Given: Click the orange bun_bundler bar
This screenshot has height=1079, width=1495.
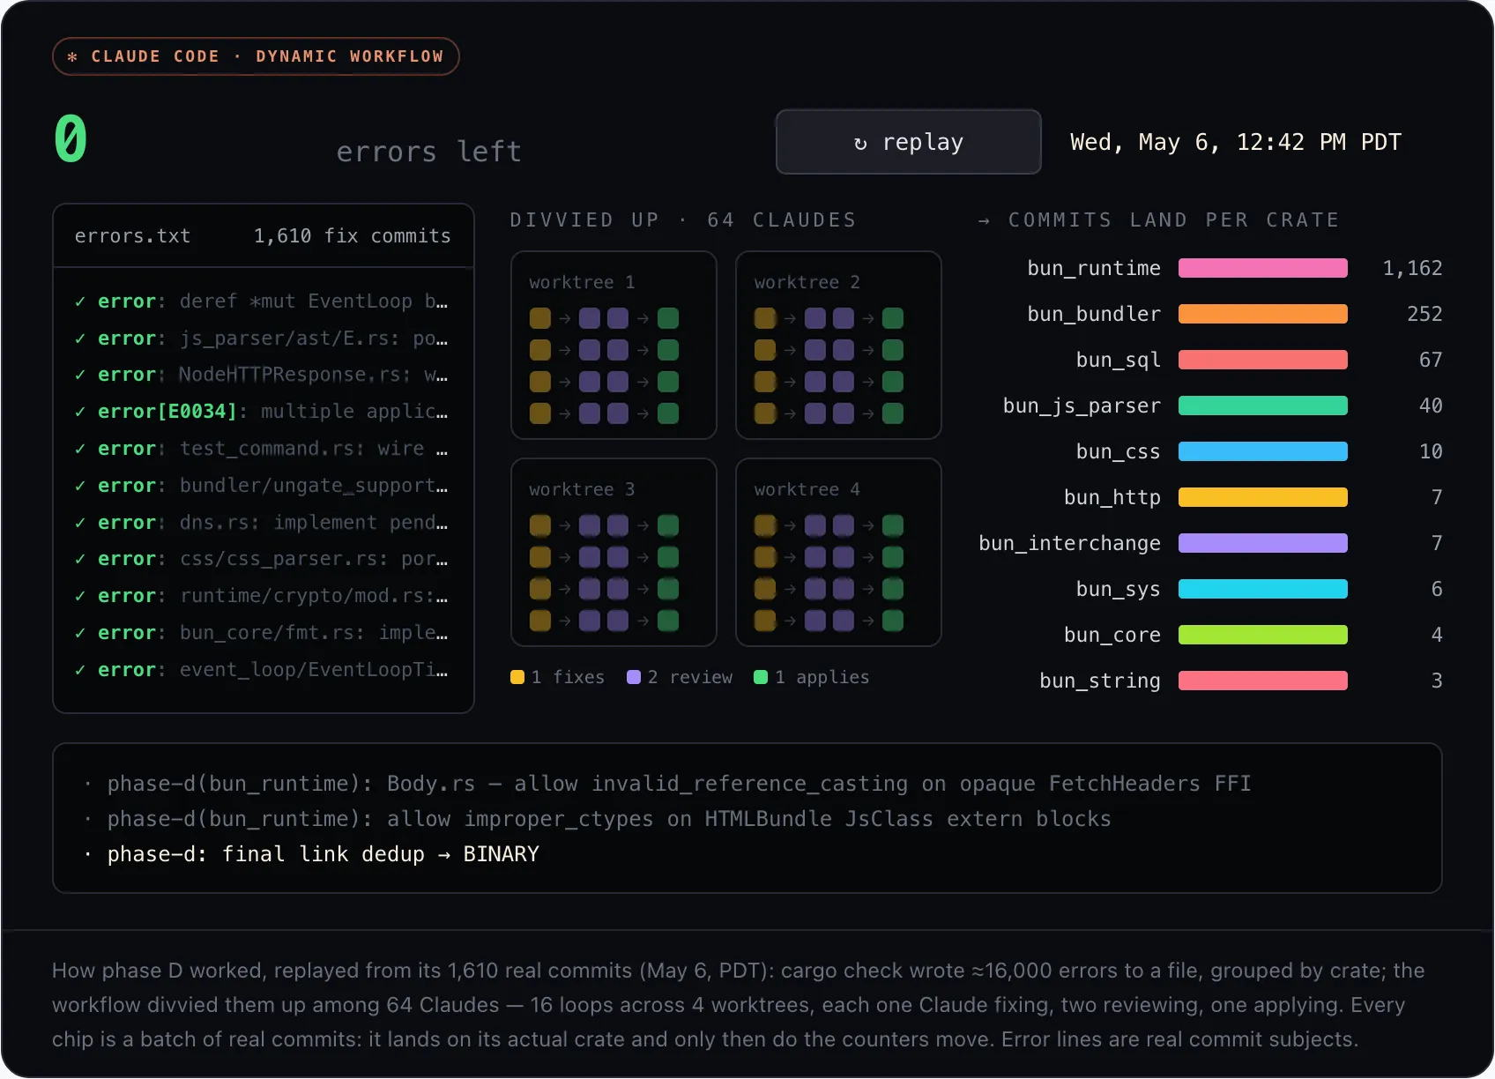Looking at the screenshot, I should point(1263,314).
